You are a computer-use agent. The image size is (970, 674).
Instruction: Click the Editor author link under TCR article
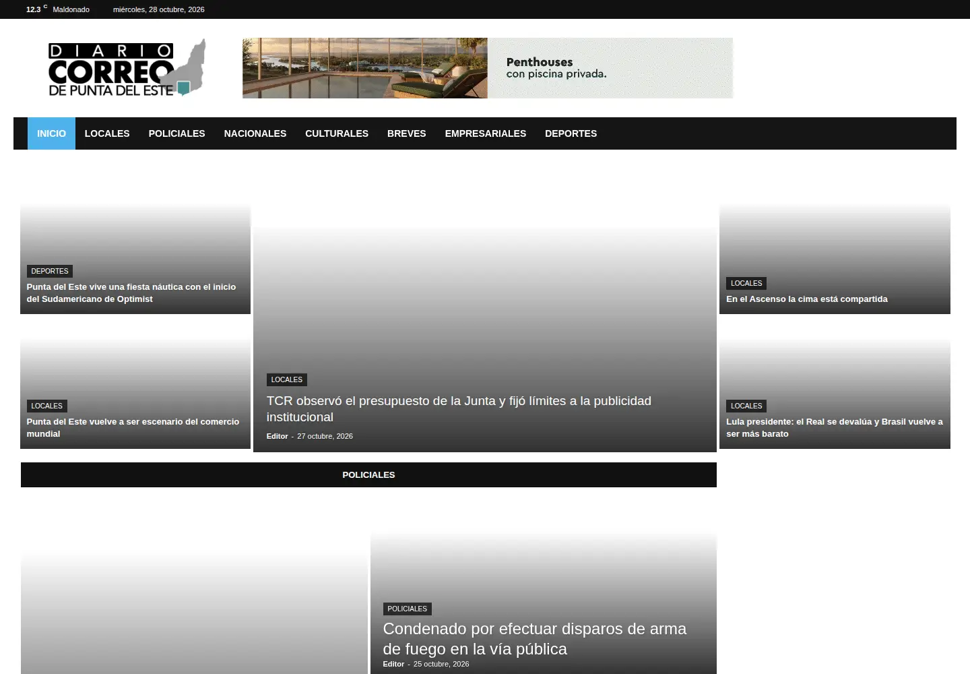pyautogui.click(x=277, y=436)
